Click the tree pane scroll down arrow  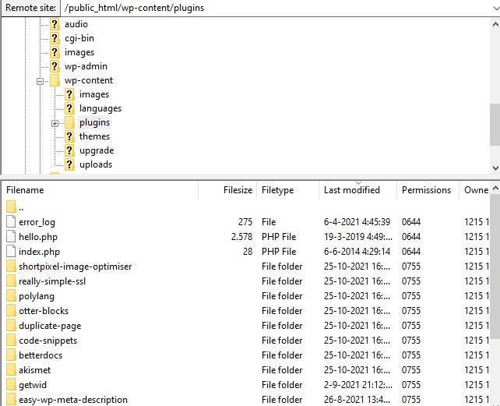(495, 168)
